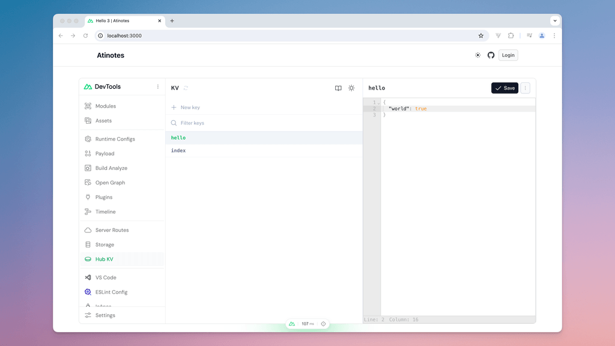The height and width of the screenshot is (346, 615).
Task: Open Build Analyze in sidebar
Action: coord(111,168)
